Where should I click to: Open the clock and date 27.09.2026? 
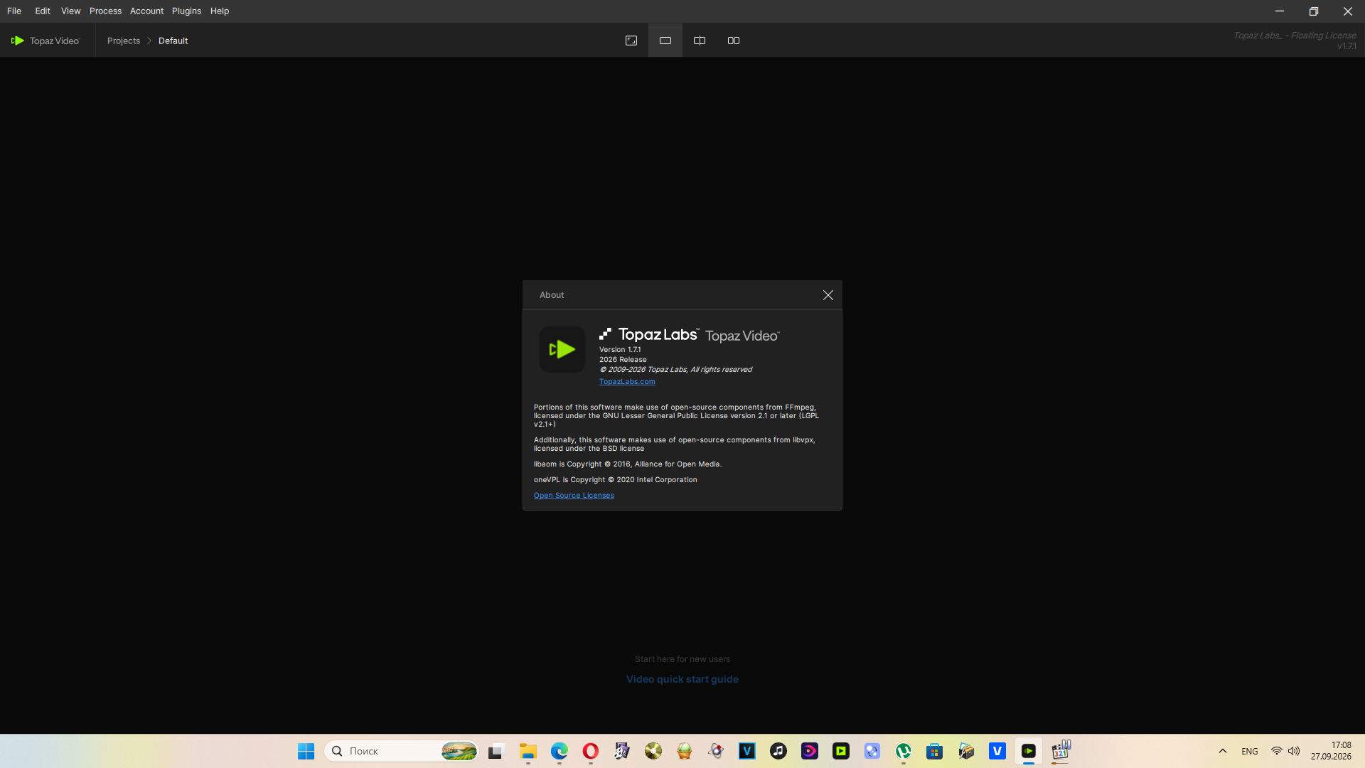1331,751
